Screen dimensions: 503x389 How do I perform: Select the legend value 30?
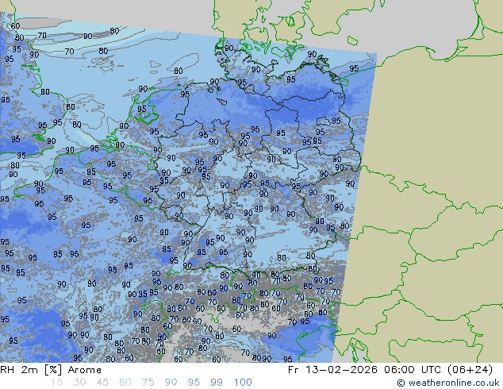coord(79,383)
